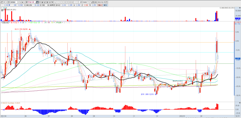Image resolution: width=241 pixels, height=118 pixels.
Task: Select the 15 interval preset button
Action: pos(67,2)
